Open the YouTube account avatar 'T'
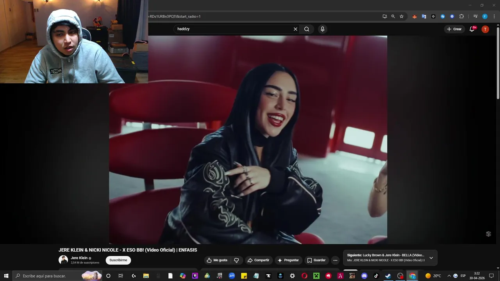500x281 pixels. tap(485, 29)
